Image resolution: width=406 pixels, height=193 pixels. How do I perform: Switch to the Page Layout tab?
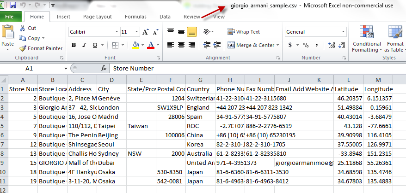[x=98, y=17]
